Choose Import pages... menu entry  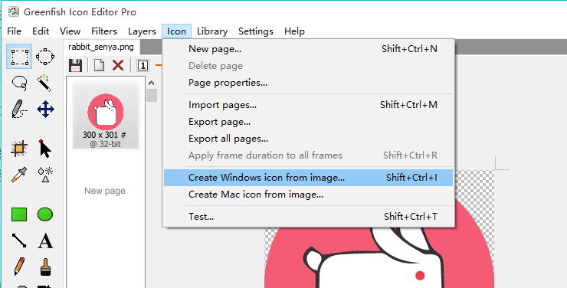point(308,105)
